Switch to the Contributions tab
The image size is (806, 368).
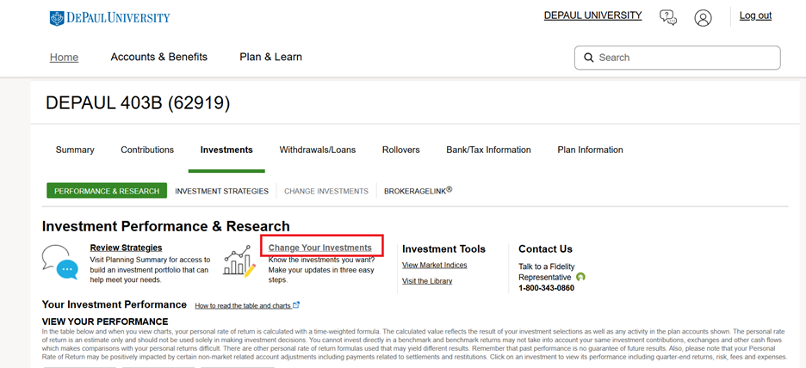147,150
